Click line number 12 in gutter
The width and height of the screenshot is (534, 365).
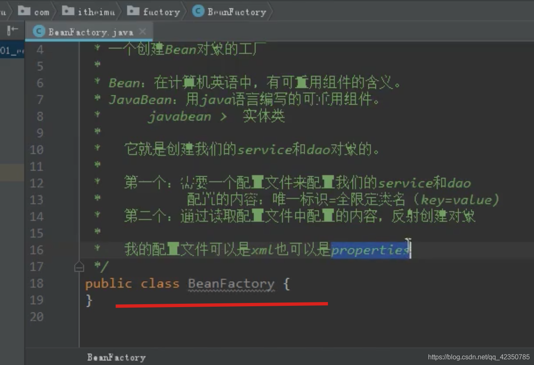tap(36, 183)
